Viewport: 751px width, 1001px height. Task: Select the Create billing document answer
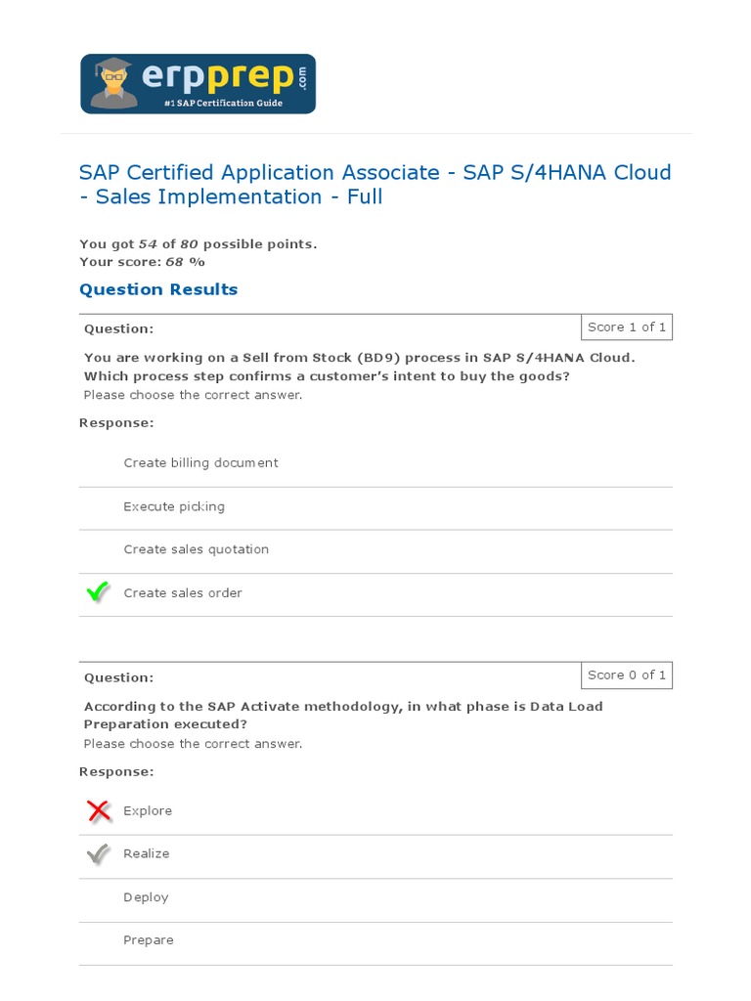[200, 463]
